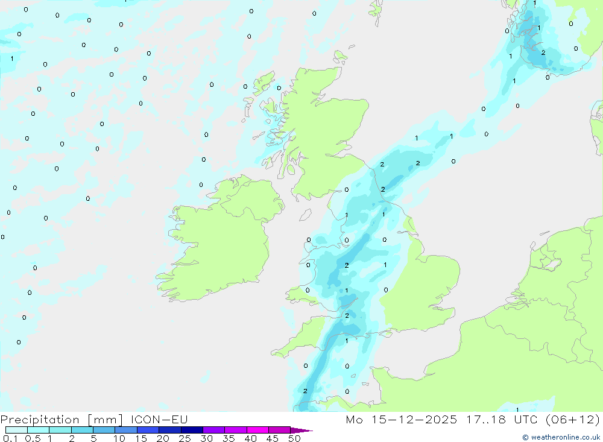The width and height of the screenshot is (603, 442).
Task: Click the "Mo 15-12-2025" date text
Action: (401, 419)
